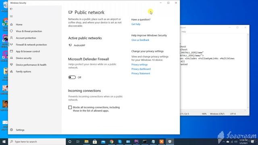The height and width of the screenshot is (145, 258).
Task: Open the Privacy settings link
Action: pos(139,64)
